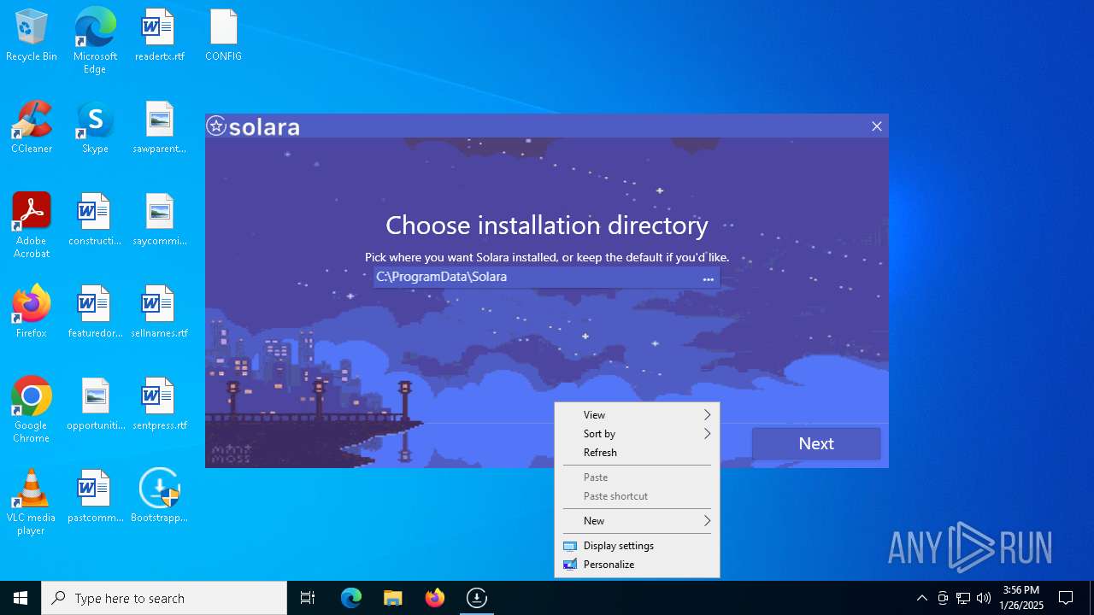This screenshot has width=1094, height=615.
Task: Open Firefox from the taskbar
Action: click(x=435, y=598)
